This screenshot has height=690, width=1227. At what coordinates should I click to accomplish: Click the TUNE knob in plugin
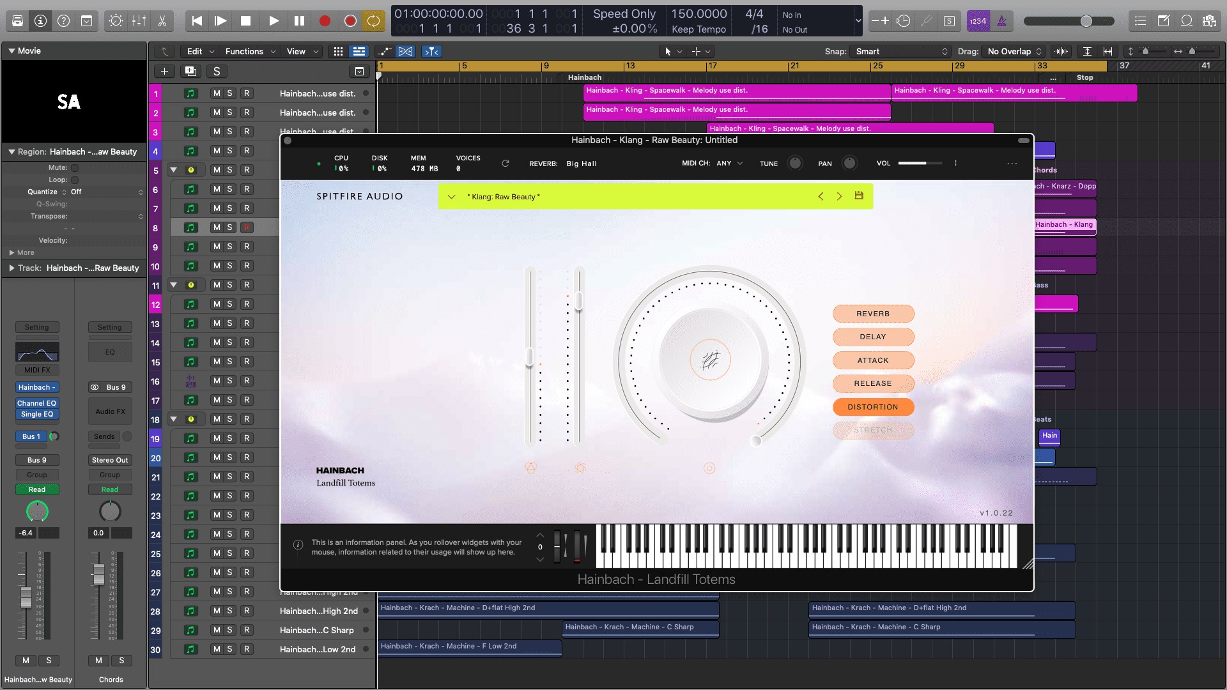[x=794, y=163]
